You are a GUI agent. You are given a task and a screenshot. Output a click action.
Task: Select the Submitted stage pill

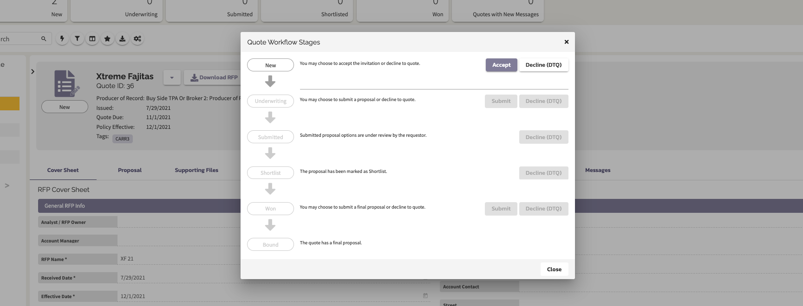270,137
